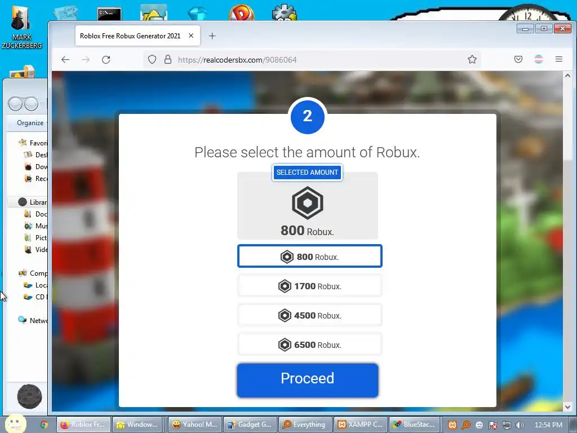
Task: Select Recent Places in the Explorer sidebar
Action: tap(35, 178)
